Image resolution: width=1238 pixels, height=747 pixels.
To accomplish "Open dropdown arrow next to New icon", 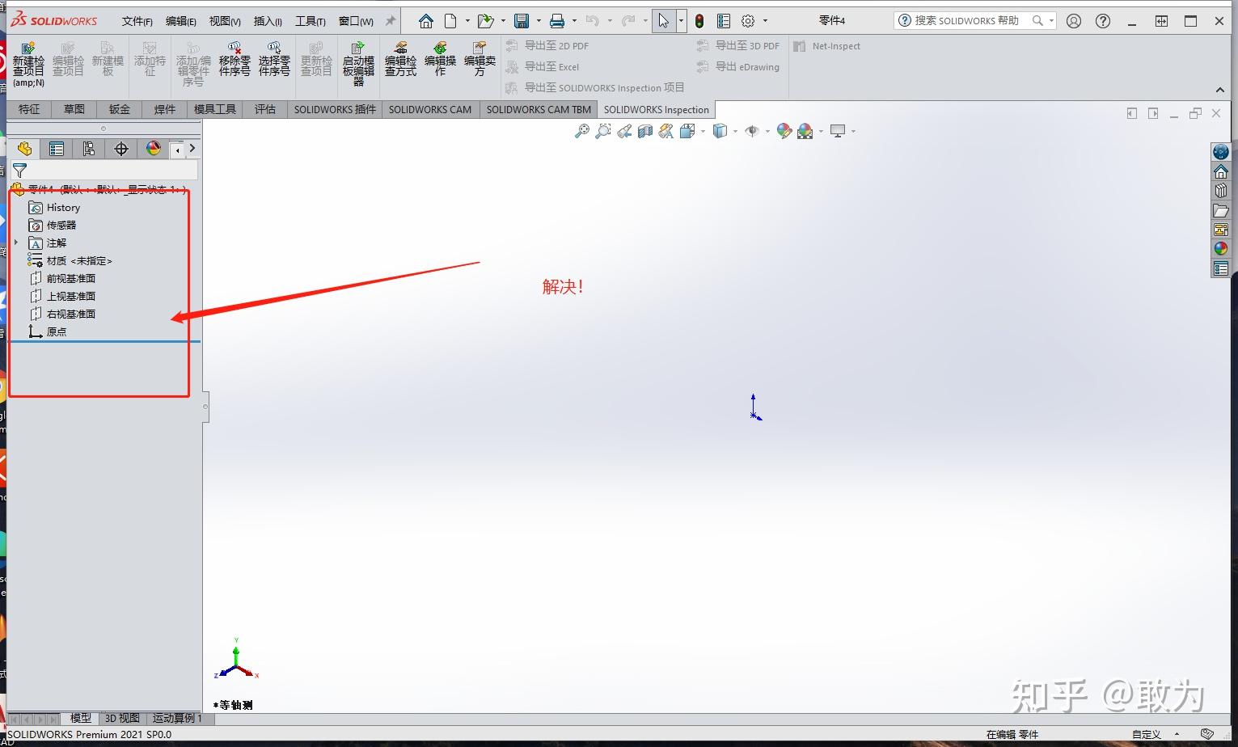I will [467, 21].
